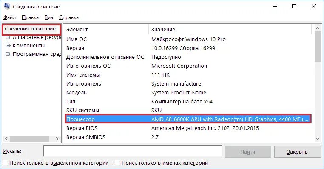Select the Версия BIOS row
The image size is (324, 169).
(x=188, y=128)
